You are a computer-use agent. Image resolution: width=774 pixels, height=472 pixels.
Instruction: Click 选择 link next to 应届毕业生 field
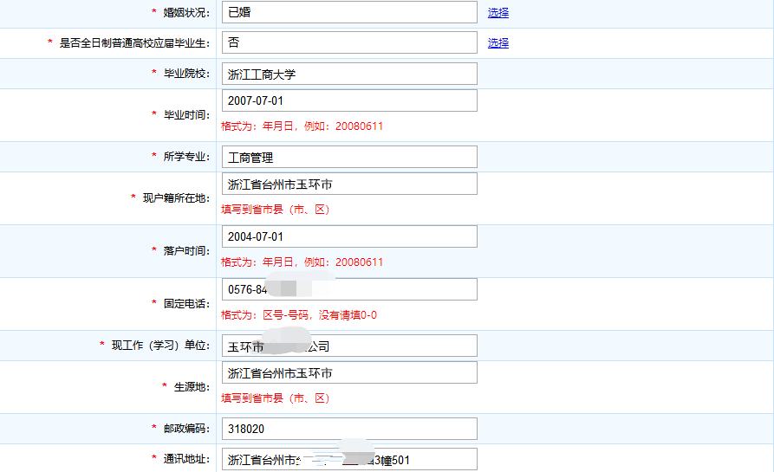click(498, 43)
